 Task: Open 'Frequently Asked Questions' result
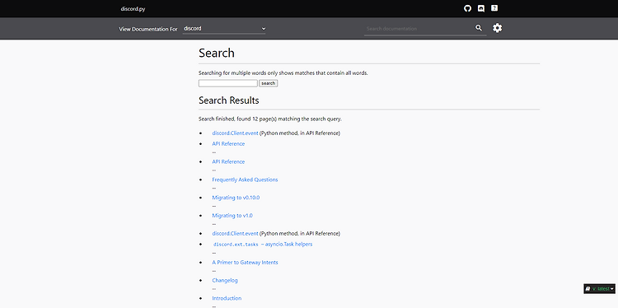click(x=245, y=180)
